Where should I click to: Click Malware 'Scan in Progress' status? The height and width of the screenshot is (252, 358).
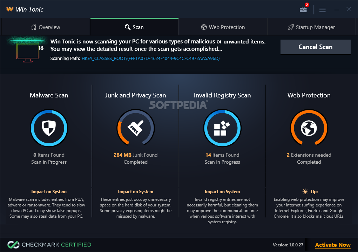[49, 162]
